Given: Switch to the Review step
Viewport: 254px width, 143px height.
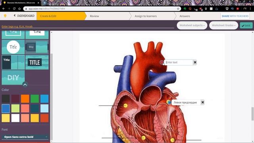Looking at the screenshot, I should [x=94, y=16].
